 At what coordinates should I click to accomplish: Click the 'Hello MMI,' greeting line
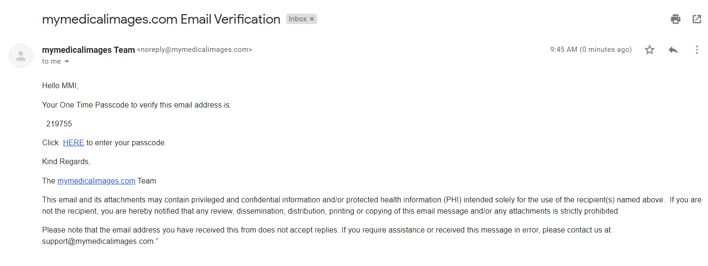tap(60, 86)
